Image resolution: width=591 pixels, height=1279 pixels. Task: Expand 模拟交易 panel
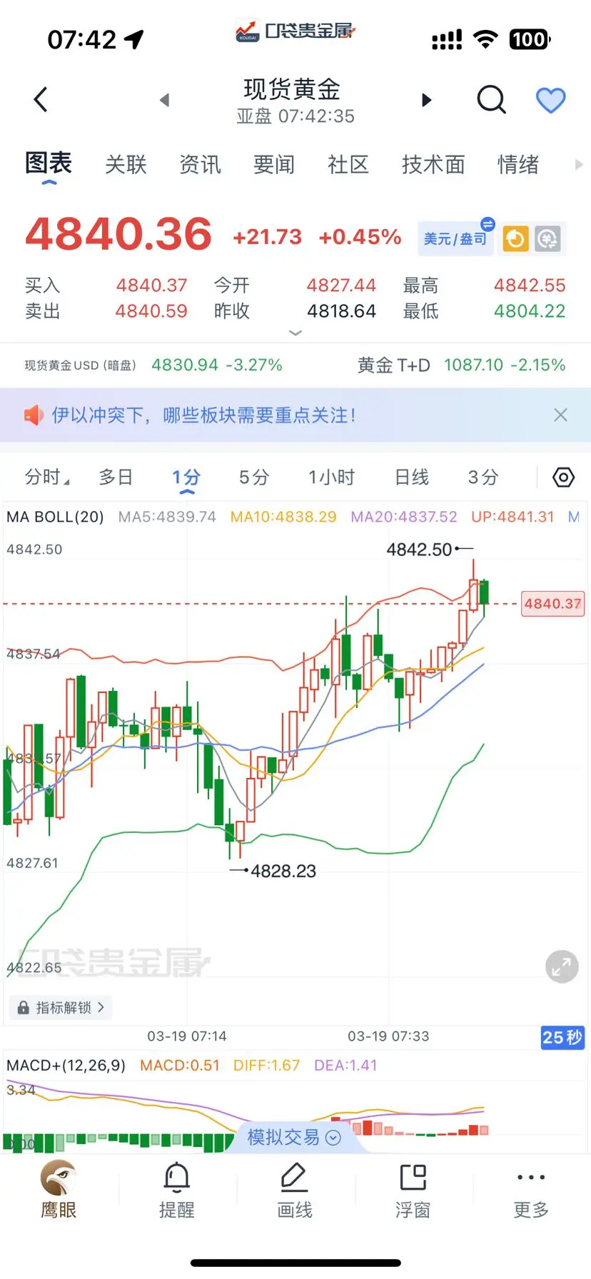(x=294, y=1137)
